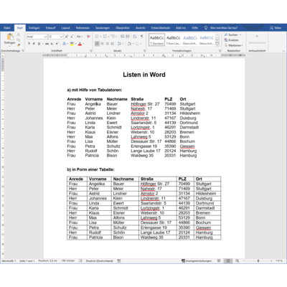287x287 pixels.
Task: Click the Cut scissors icon
Action: tap(19, 35)
